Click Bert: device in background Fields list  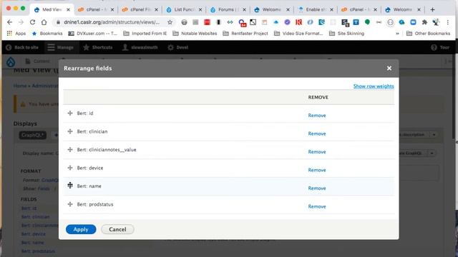34,234
